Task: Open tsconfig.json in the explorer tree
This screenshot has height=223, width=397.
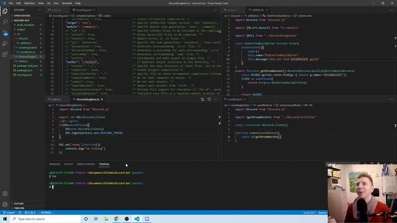Action: tap(24, 75)
